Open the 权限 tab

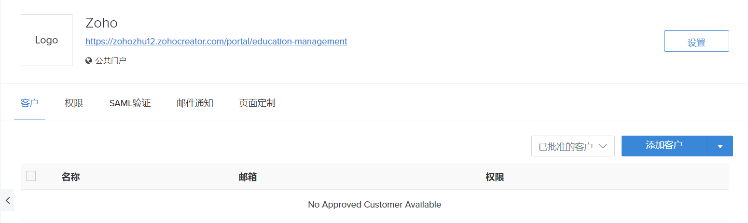[74, 103]
